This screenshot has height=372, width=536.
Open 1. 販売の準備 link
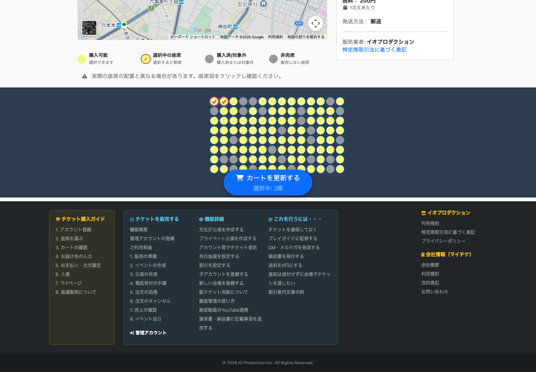[143, 257]
